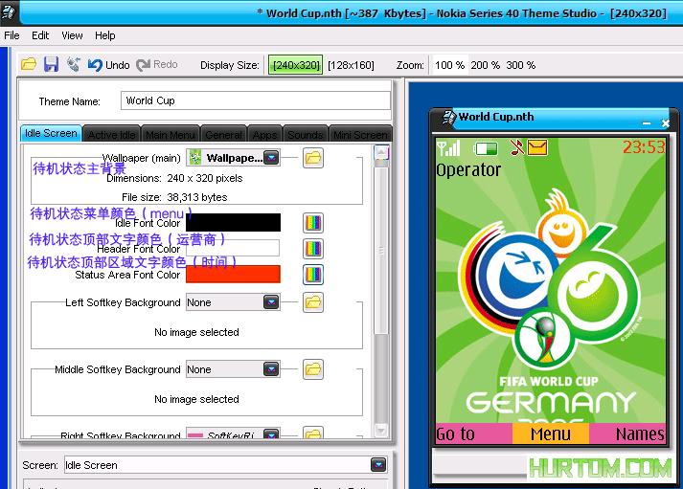Set zoom to 100 %

pyautogui.click(x=449, y=65)
